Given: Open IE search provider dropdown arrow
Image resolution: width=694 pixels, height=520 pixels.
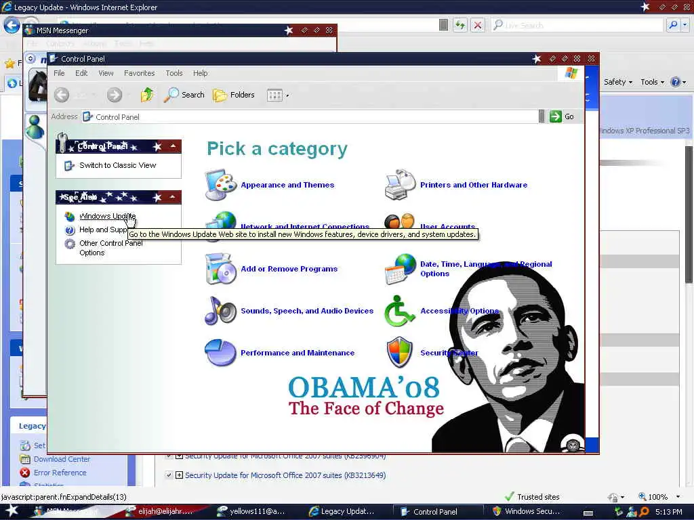Looking at the screenshot, I should [x=685, y=25].
